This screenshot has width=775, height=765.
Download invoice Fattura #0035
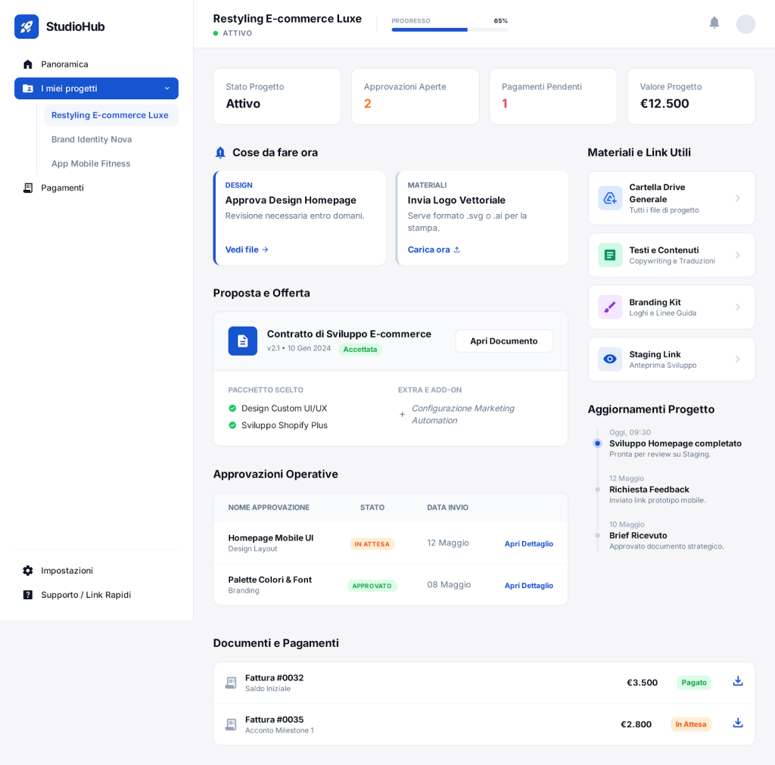tap(737, 723)
